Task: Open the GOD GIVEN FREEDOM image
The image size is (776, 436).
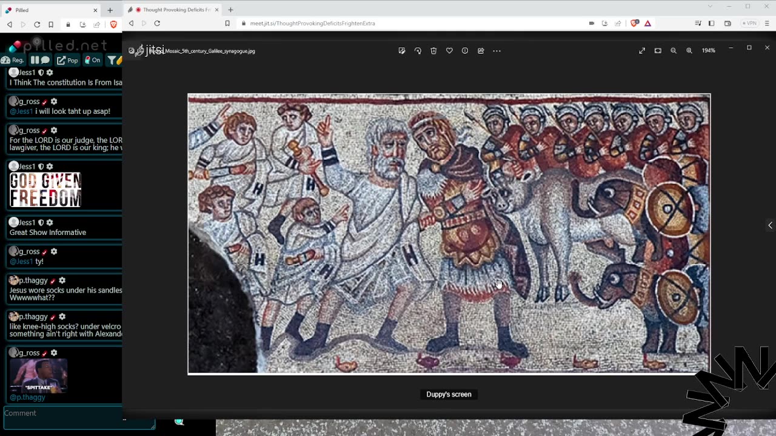Action: (45, 190)
